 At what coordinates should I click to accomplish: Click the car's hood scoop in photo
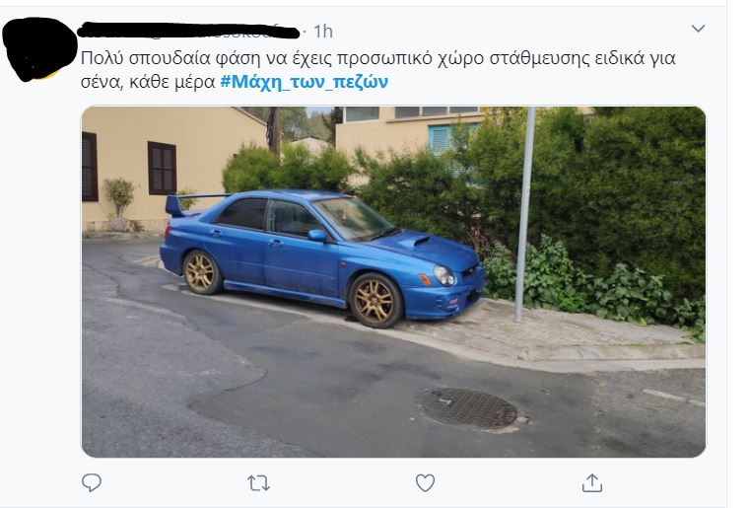[415, 242]
